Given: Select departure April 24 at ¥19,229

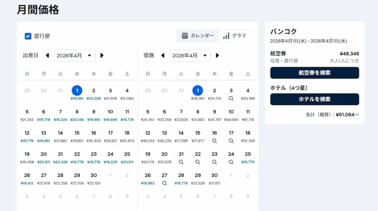Looking at the screenshot, I should (110, 157).
